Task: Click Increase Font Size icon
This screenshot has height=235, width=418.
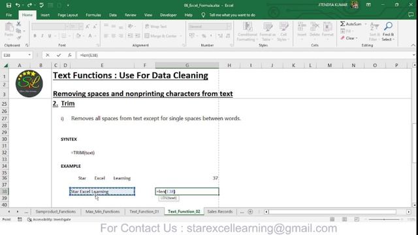Action: (x=88, y=26)
